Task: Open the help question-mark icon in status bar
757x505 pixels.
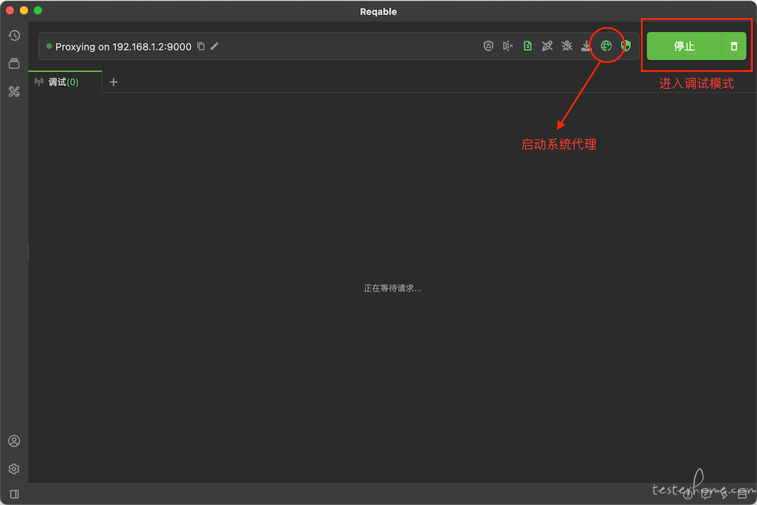Action: pyautogui.click(x=687, y=494)
